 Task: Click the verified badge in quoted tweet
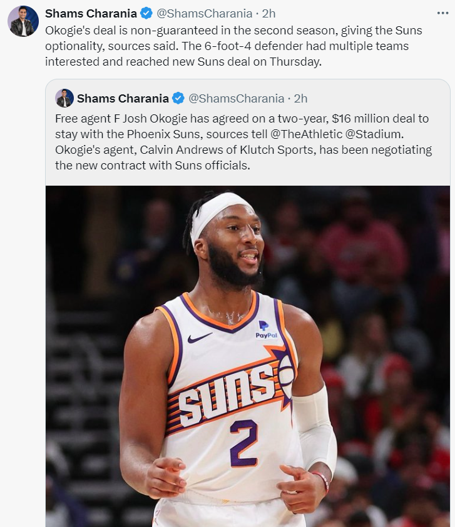[x=178, y=99]
